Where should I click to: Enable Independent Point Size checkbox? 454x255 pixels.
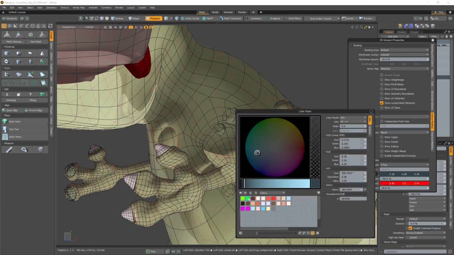click(x=382, y=122)
